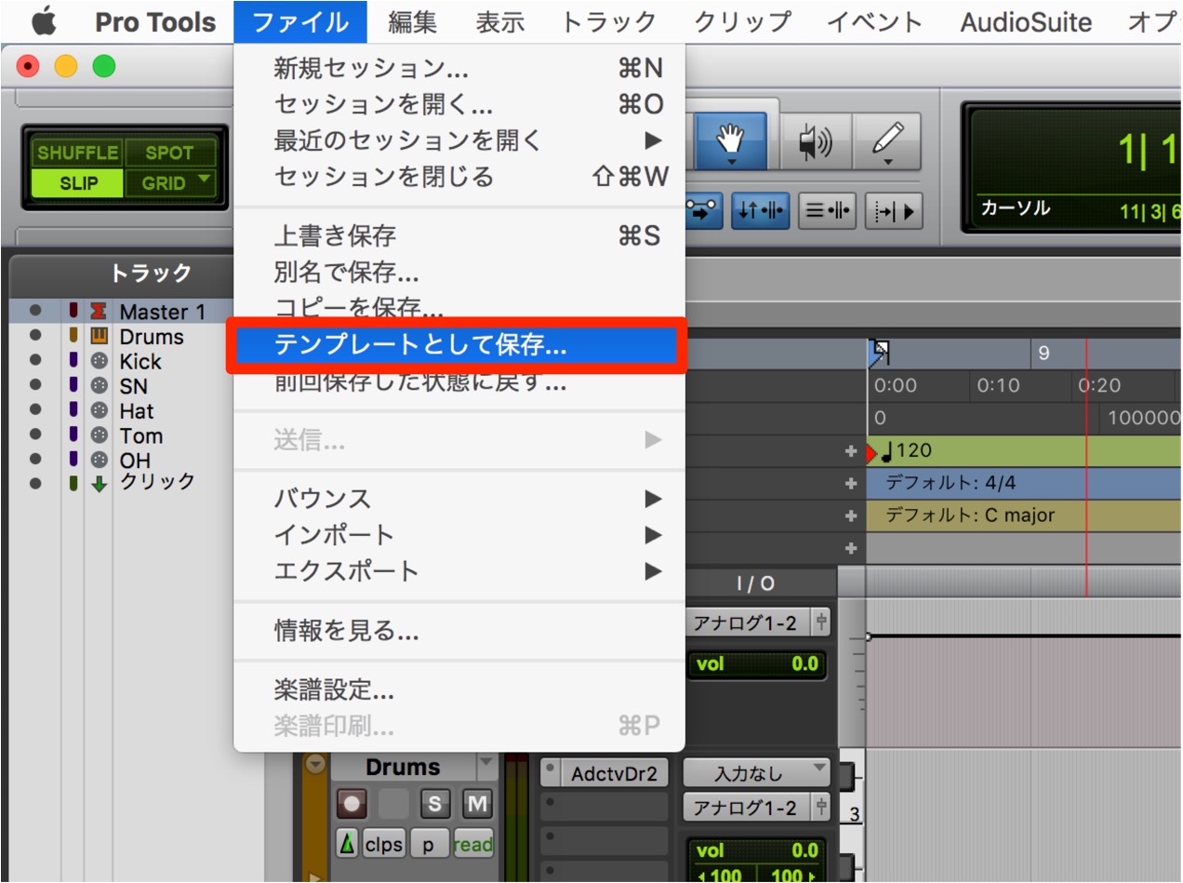Add tempo change with plus beside ♩120
The width and height of the screenshot is (1183, 883).
point(850,452)
